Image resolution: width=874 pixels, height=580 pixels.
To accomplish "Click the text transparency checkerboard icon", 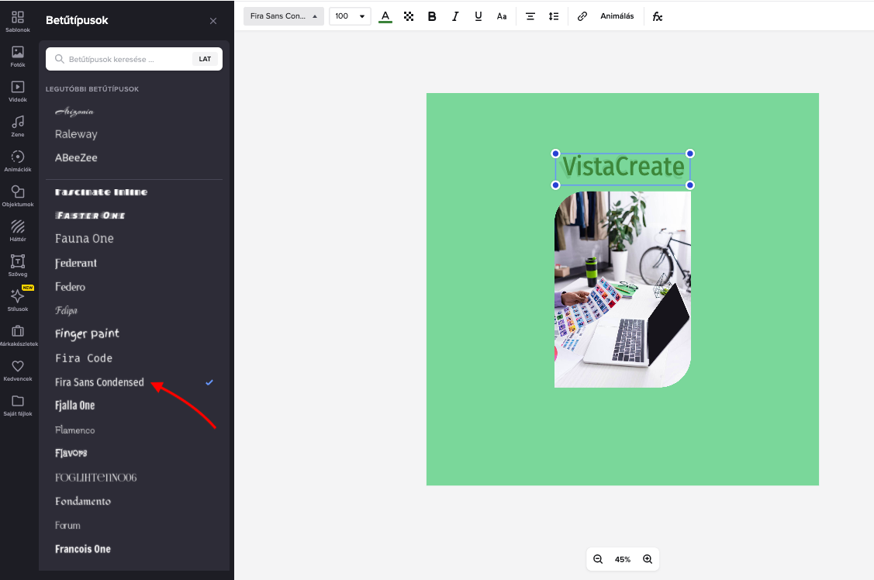I will (x=409, y=16).
